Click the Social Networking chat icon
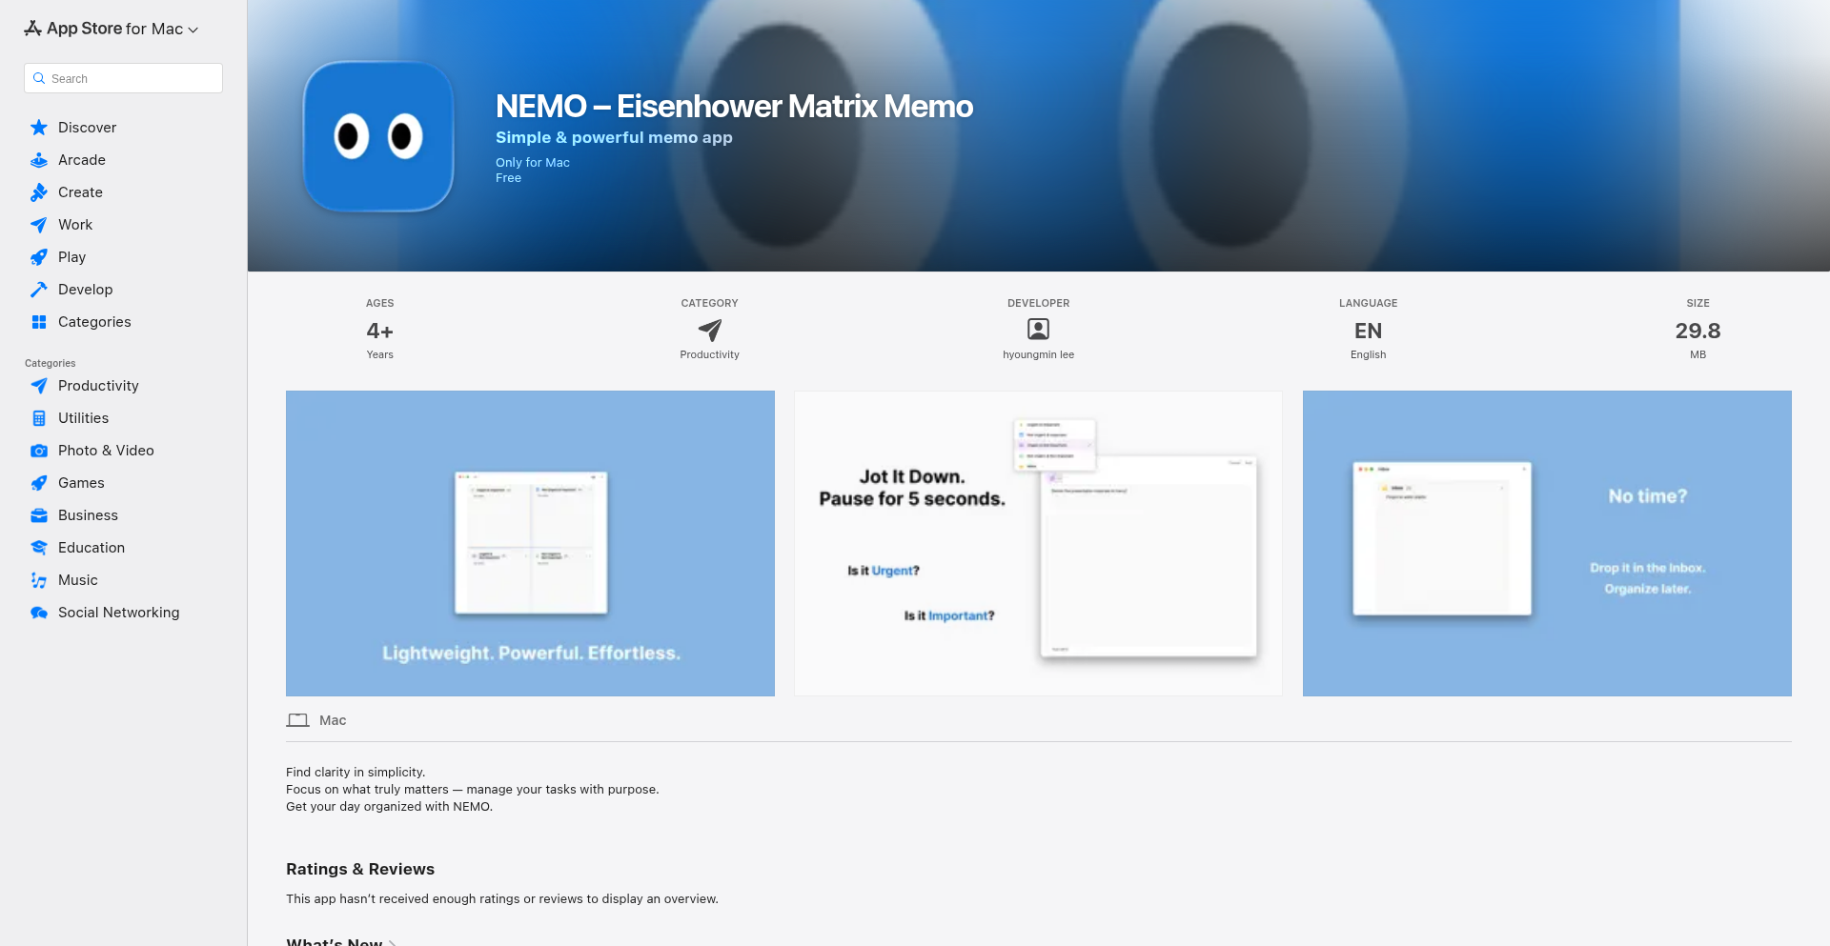The width and height of the screenshot is (1830, 946). tap(39, 612)
